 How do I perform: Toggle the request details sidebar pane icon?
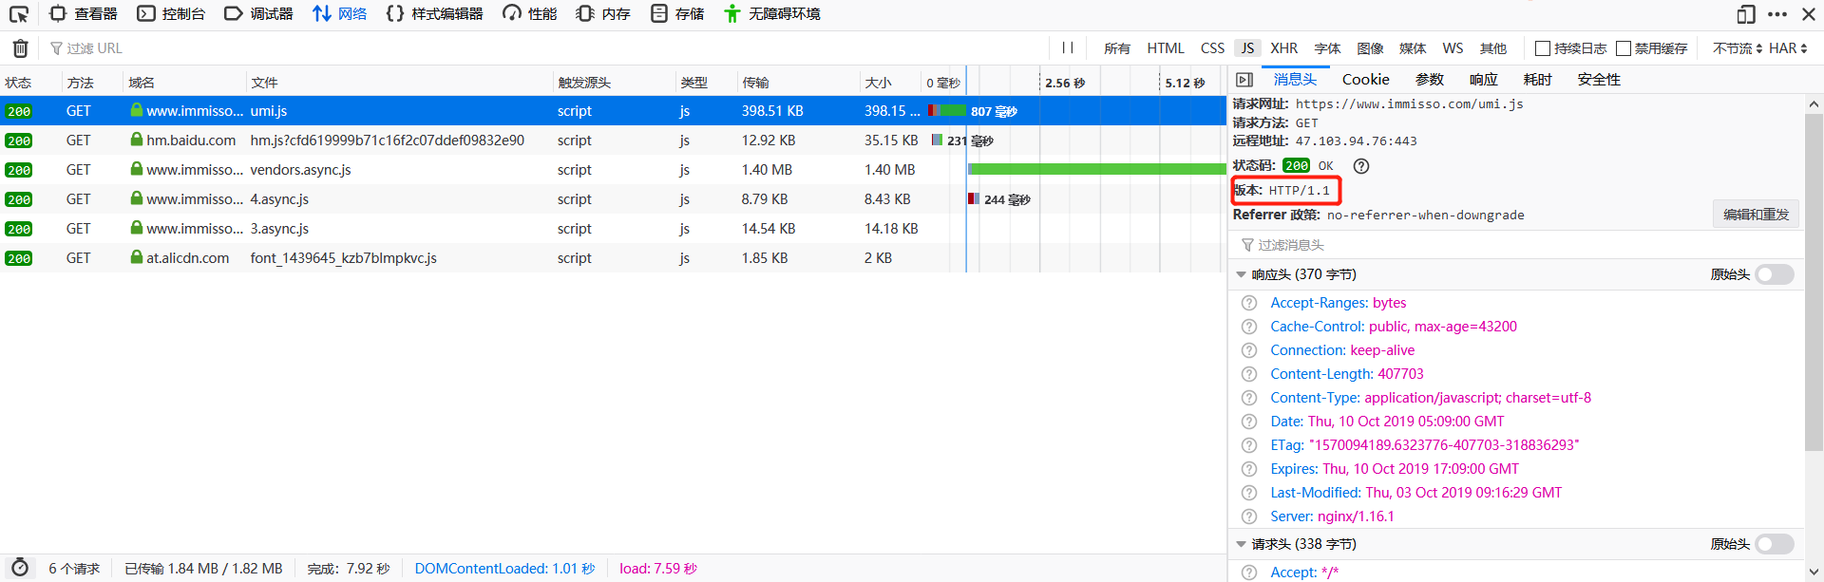pos(1244,80)
